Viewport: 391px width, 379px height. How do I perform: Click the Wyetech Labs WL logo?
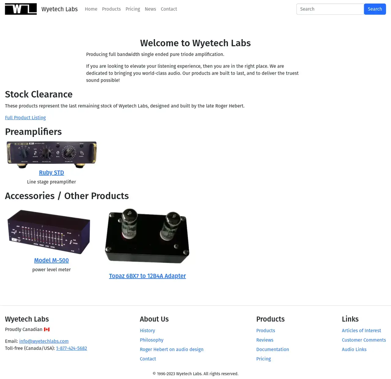pyautogui.click(x=21, y=9)
